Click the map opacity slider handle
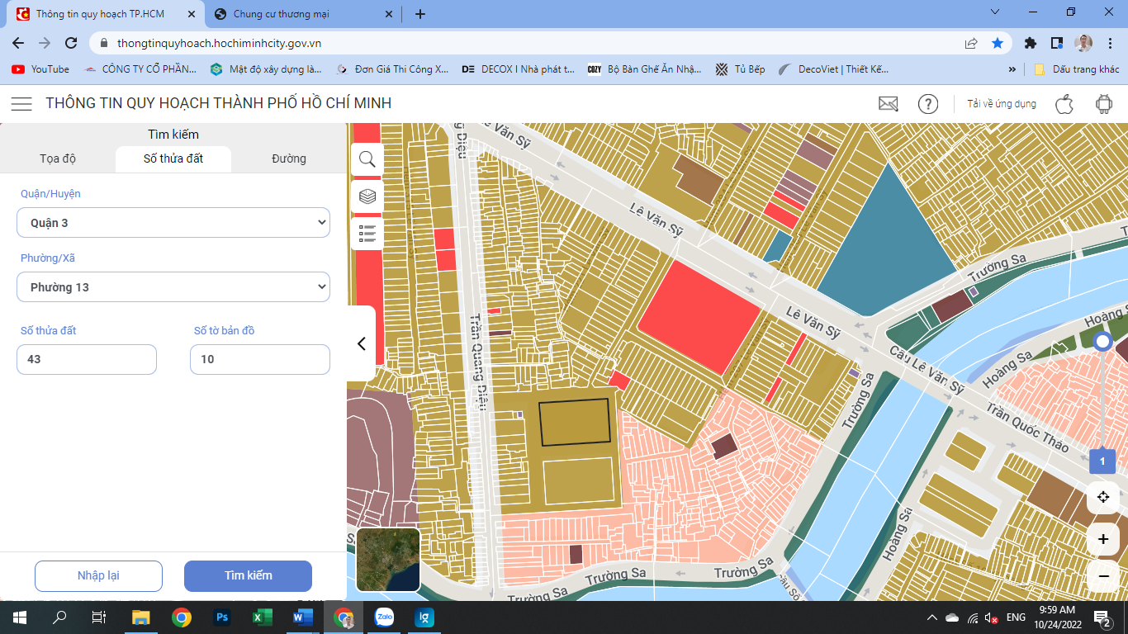The width and height of the screenshot is (1128, 634). tap(1102, 342)
